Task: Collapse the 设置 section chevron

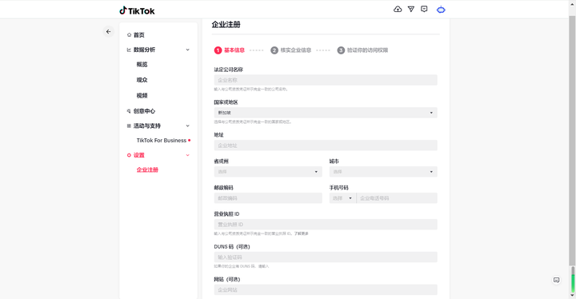Action: pyautogui.click(x=188, y=155)
